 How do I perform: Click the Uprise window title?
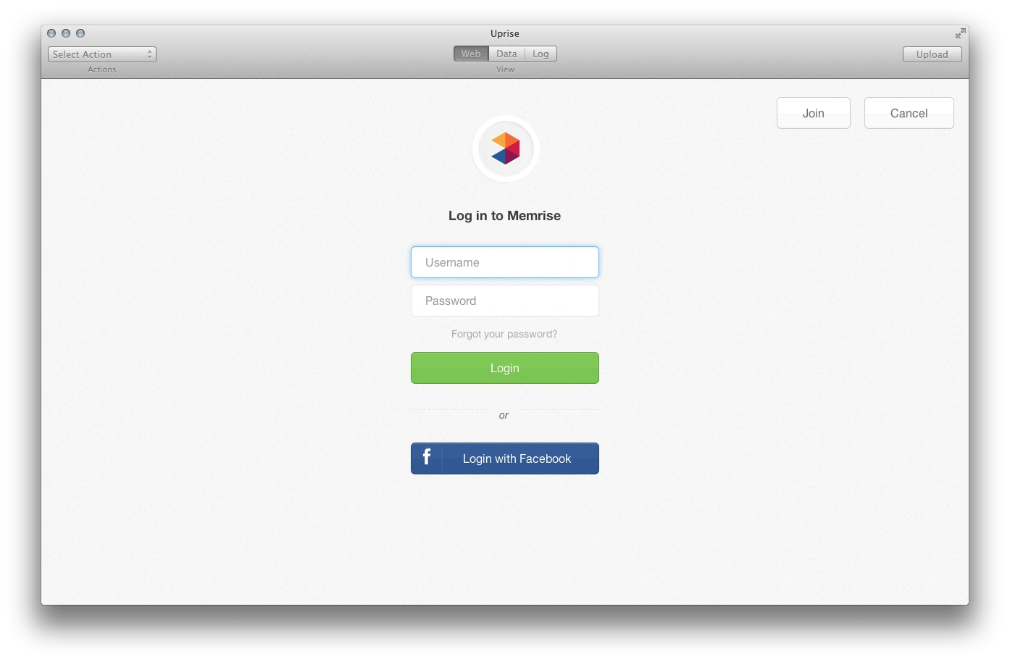[x=505, y=33]
